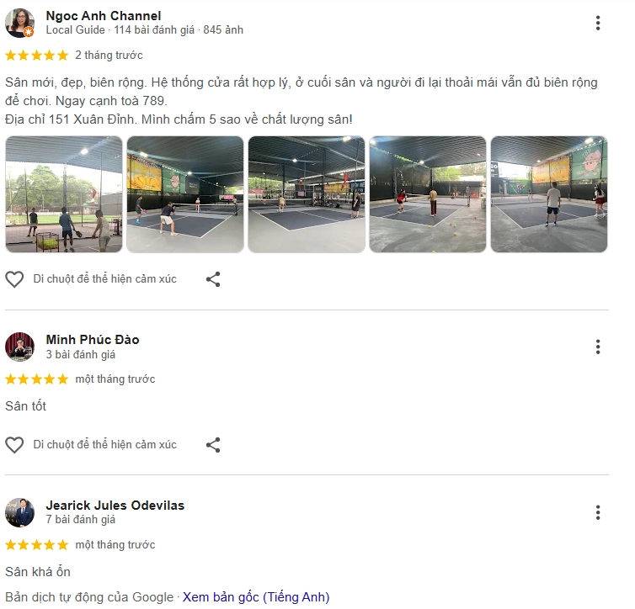
Task: Open Ngoc Anh Channel's profile avatar
Action: coord(19,23)
